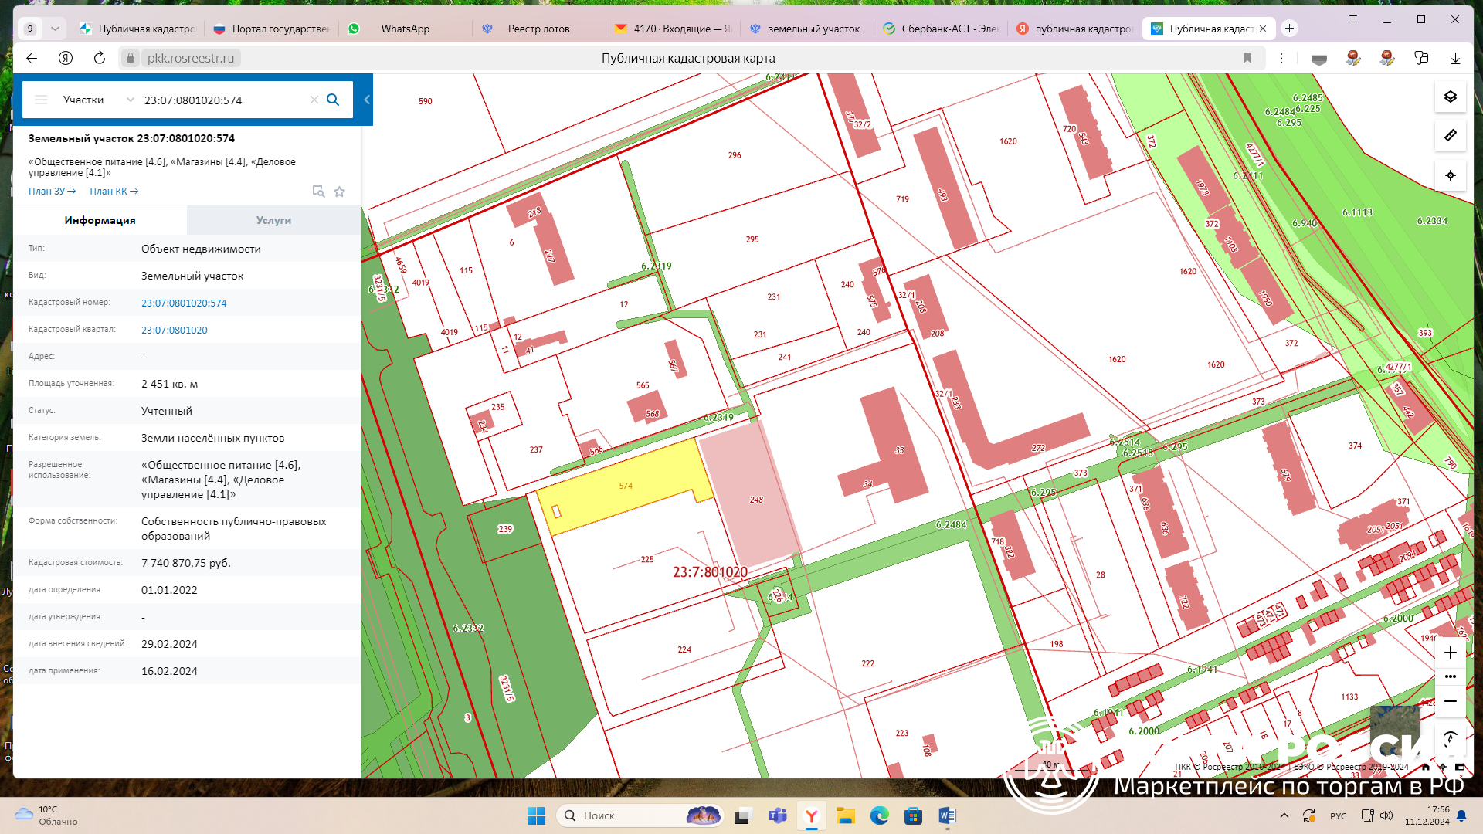Open the hamburger menu in search panel
The width and height of the screenshot is (1483, 834).
[41, 100]
